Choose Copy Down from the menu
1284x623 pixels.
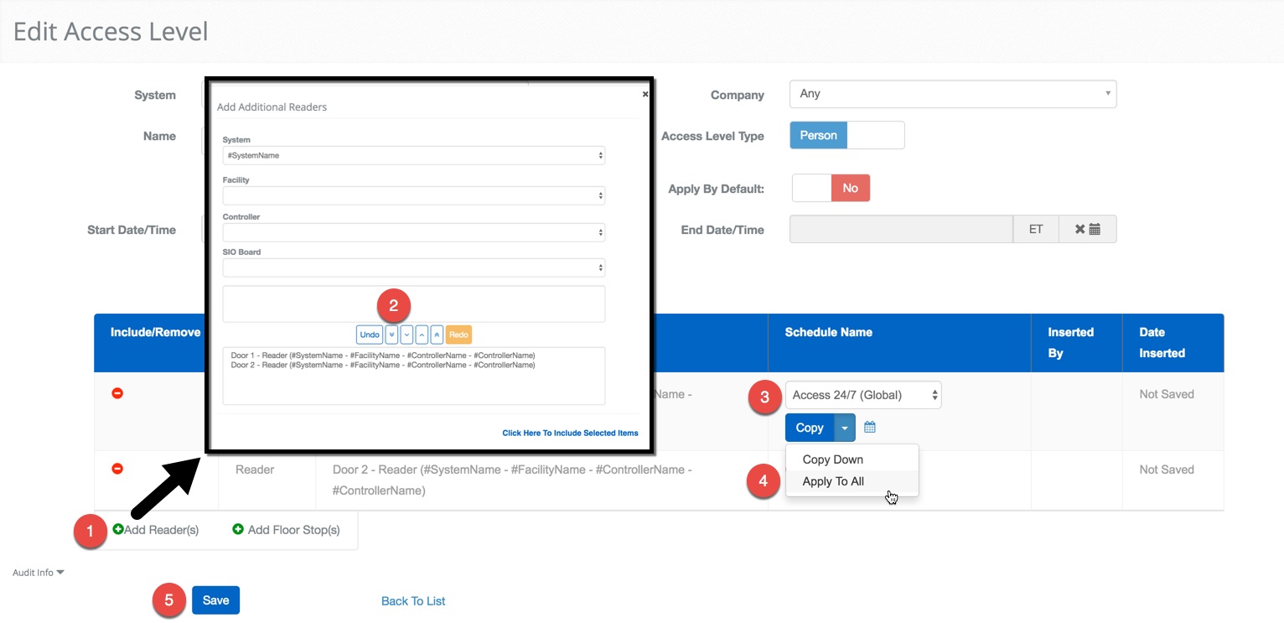[852, 459]
